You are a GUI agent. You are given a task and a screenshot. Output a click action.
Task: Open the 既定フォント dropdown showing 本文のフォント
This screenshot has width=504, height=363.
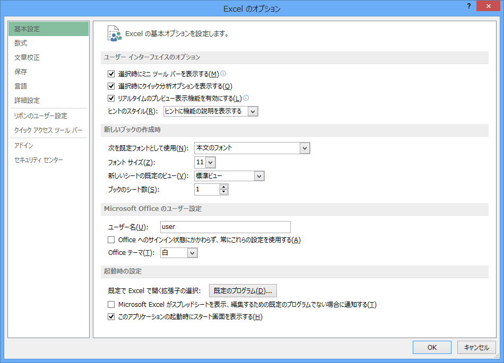point(305,148)
